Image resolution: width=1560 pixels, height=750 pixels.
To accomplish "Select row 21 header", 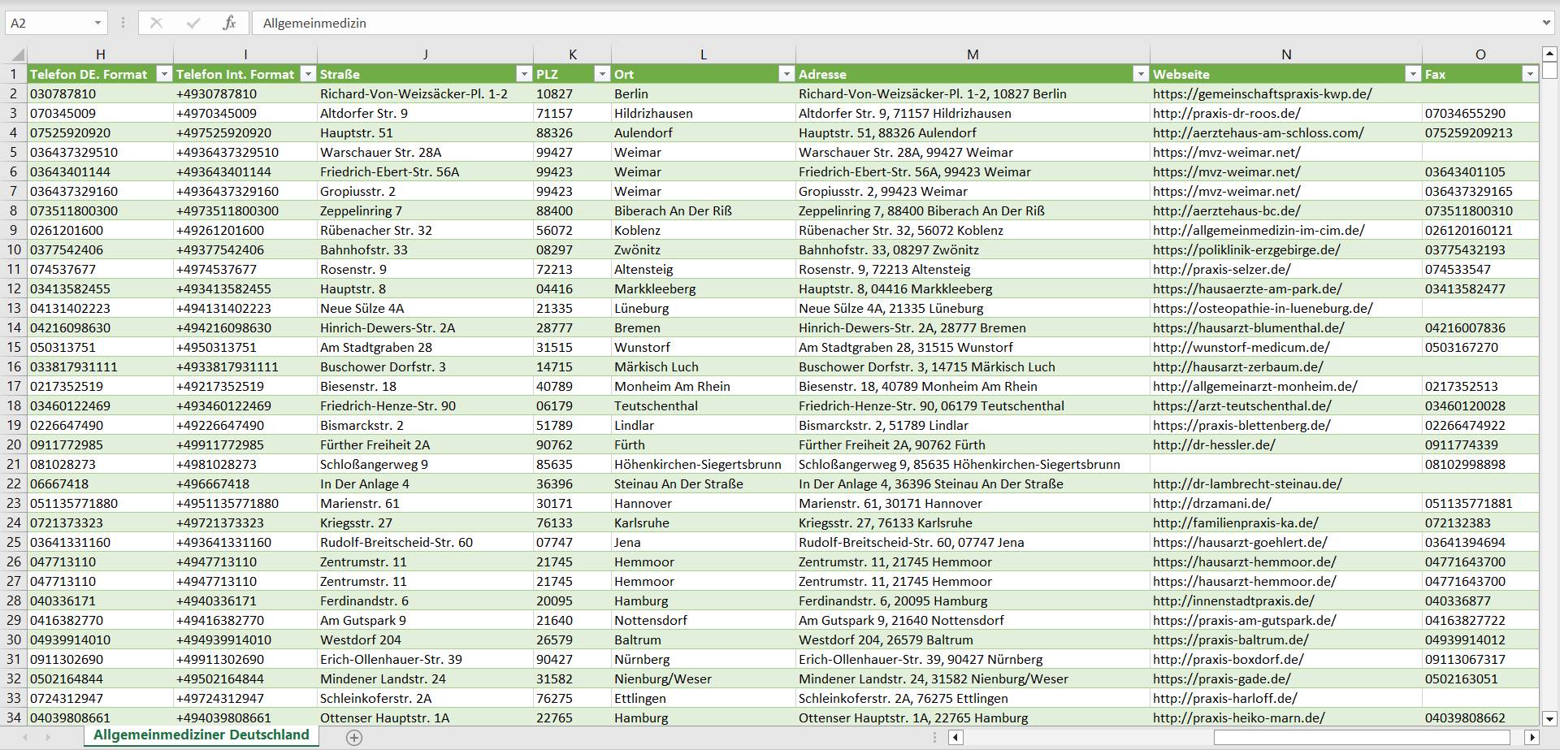I will pos(14,464).
